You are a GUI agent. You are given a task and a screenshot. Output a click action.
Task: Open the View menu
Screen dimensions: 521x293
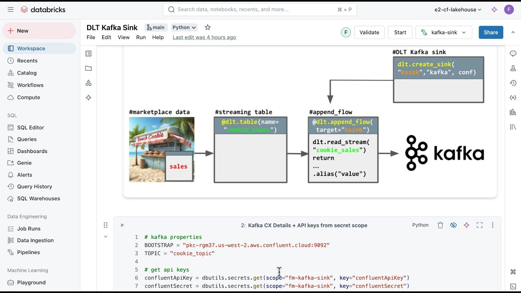[124, 37]
